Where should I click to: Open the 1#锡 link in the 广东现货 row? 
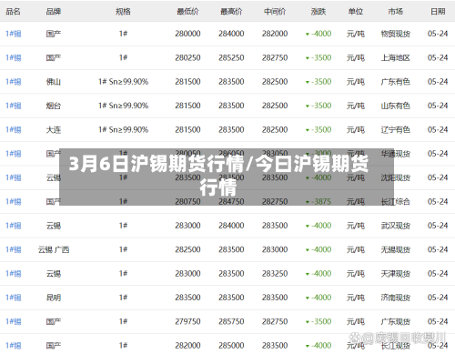[14, 321]
